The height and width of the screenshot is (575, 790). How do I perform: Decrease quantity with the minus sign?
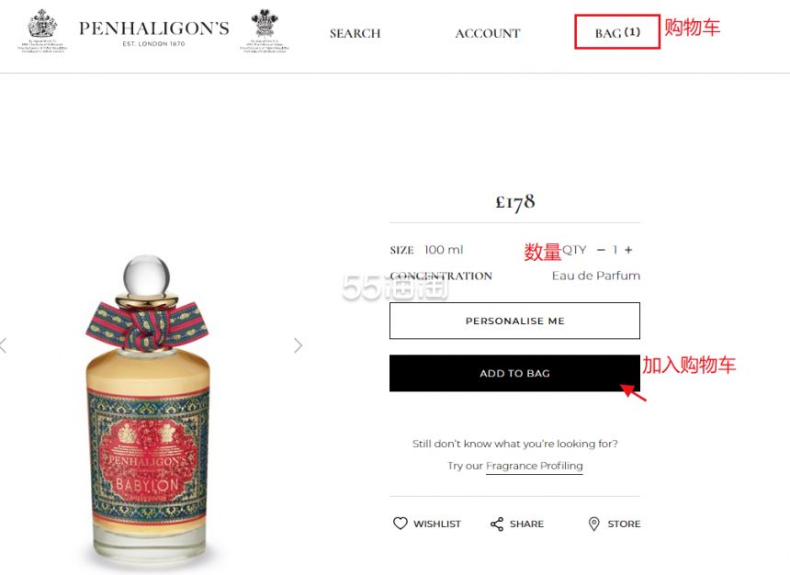pos(601,250)
